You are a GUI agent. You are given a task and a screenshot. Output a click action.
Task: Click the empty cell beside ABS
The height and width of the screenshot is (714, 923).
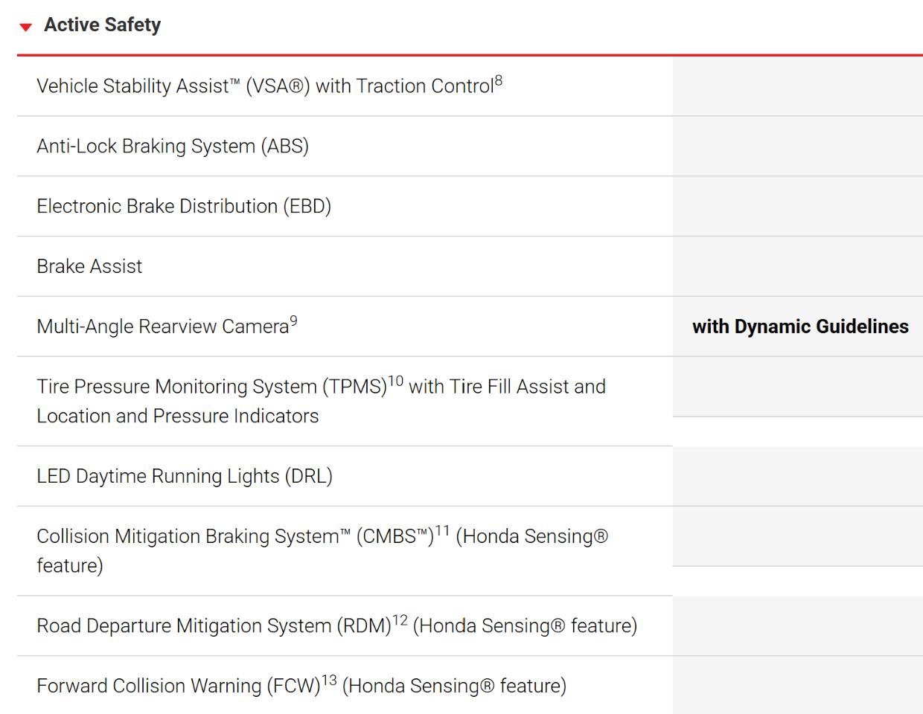798,147
